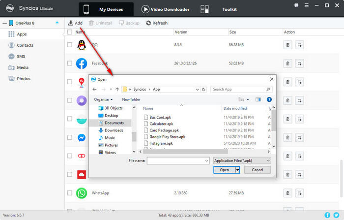Uninstall QQ using its trash icon
This screenshot has width=344, height=220.
coord(287,45)
